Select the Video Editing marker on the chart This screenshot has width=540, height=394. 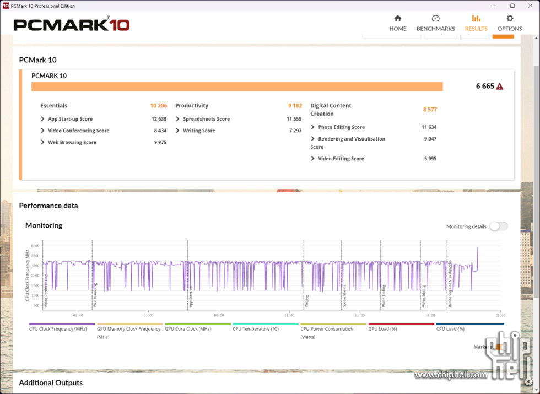424,296
